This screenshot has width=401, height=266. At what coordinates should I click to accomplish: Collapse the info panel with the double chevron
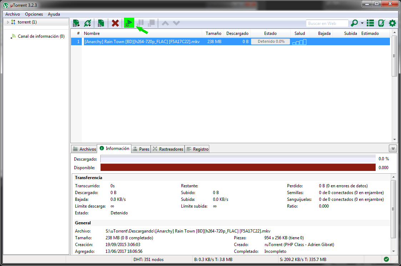(x=393, y=148)
